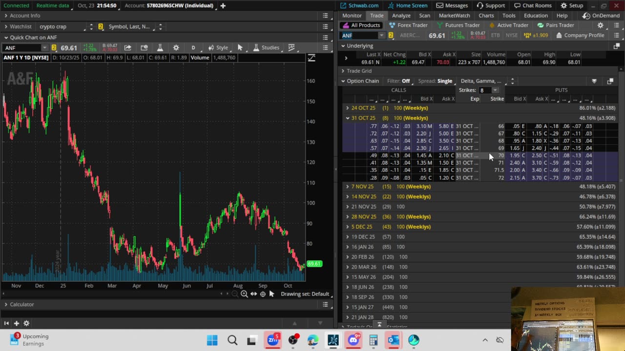Open Quick Chart panel menu list icon
This screenshot has width=625, height=351.
click(x=325, y=38)
